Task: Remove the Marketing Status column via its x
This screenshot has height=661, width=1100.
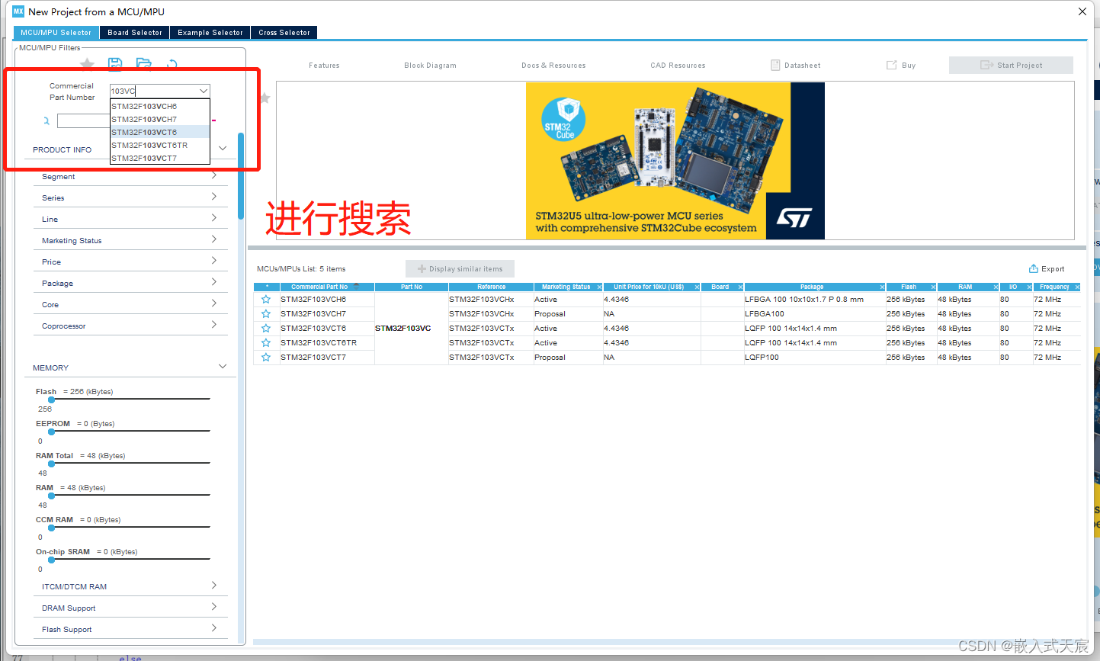Action: 599,287
